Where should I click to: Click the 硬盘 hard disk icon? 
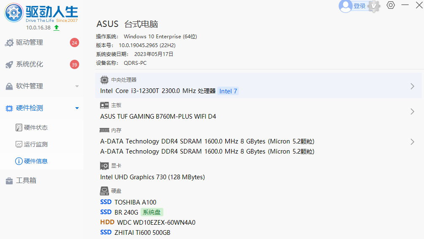coord(104,191)
